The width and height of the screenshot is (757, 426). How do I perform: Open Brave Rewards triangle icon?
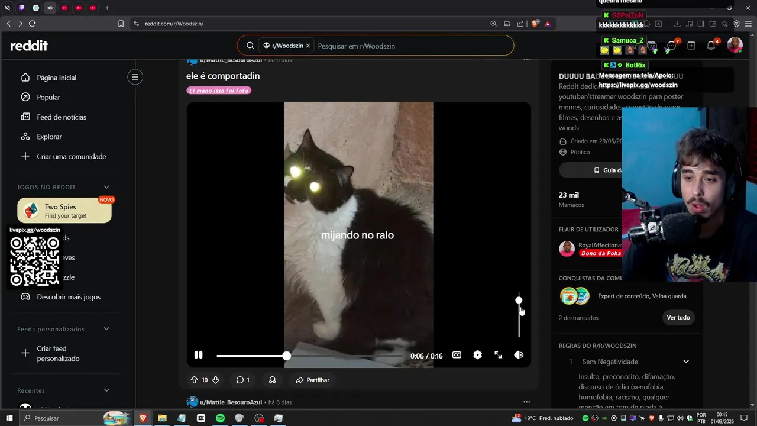[x=548, y=24]
